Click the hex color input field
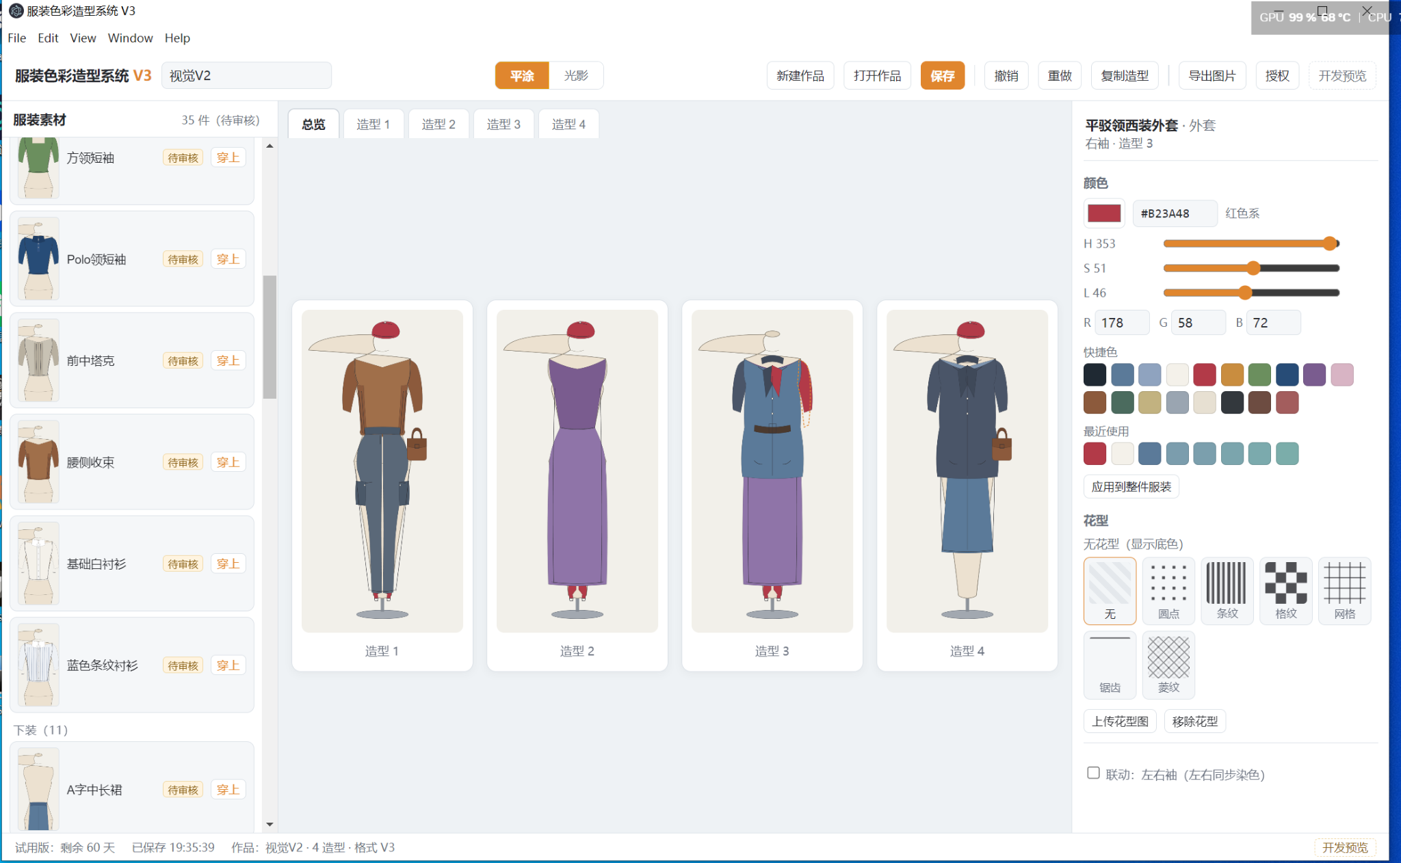The width and height of the screenshot is (1401, 863). [1175, 213]
